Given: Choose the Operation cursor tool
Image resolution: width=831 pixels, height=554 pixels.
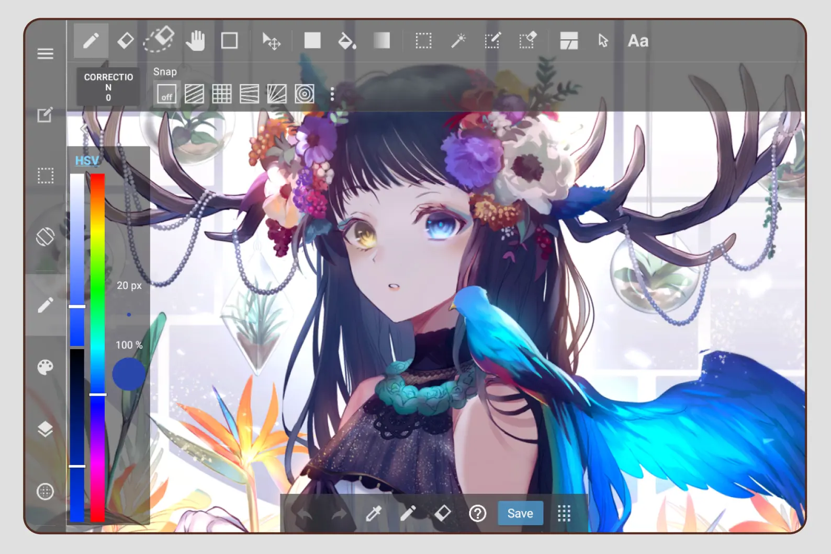Looking at the screenshot, I should point(603,41).
